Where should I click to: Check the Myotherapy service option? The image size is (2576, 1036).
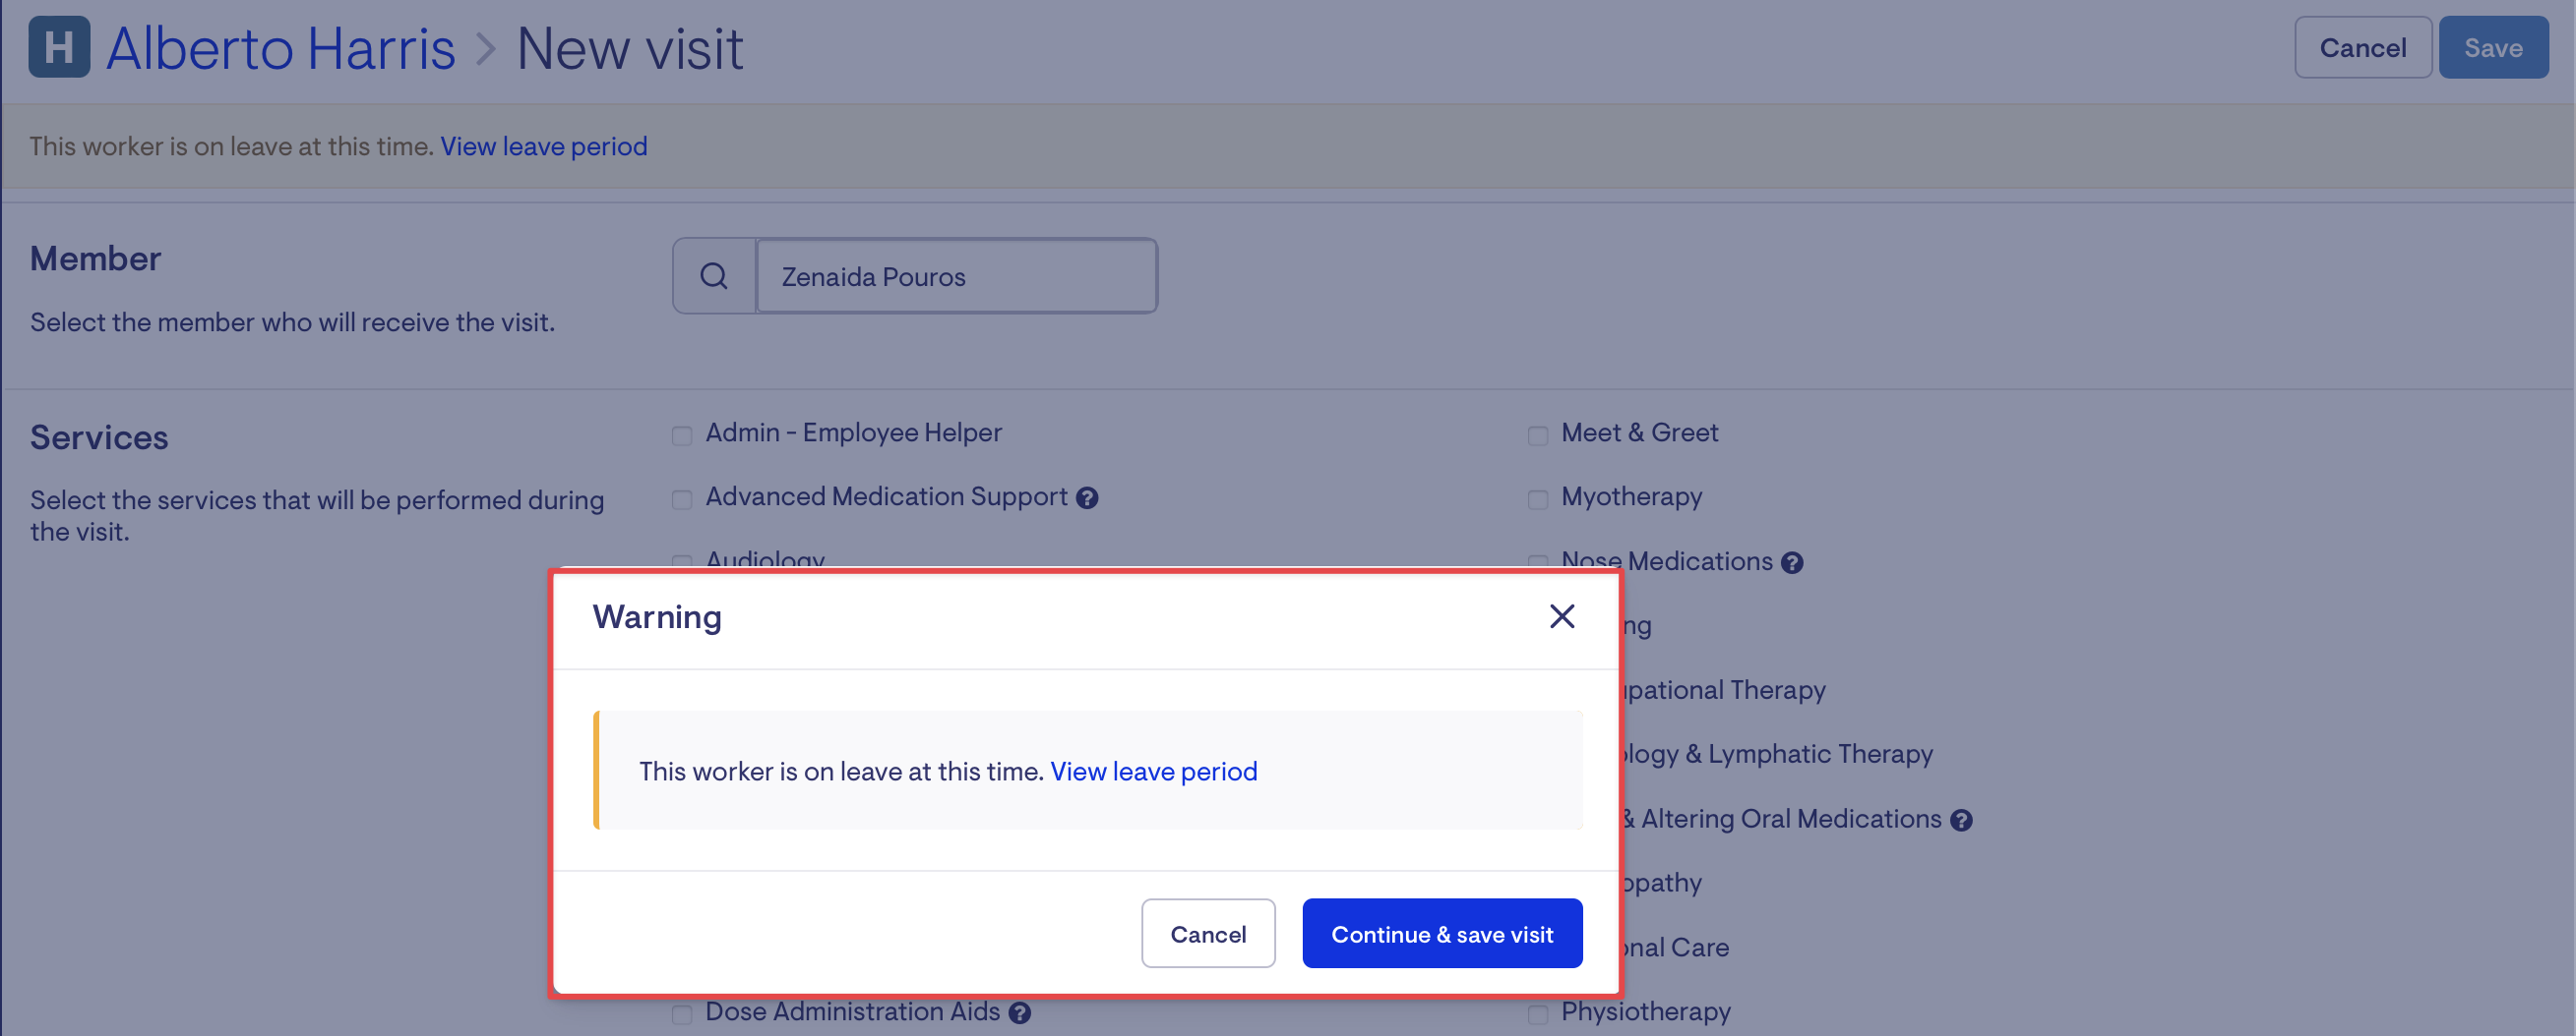point(1538,499)
